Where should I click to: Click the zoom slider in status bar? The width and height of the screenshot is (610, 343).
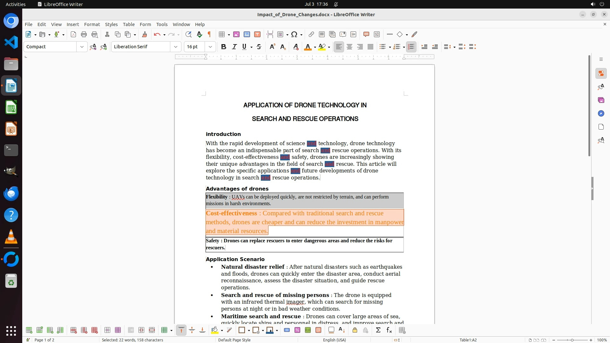point(572,340)
